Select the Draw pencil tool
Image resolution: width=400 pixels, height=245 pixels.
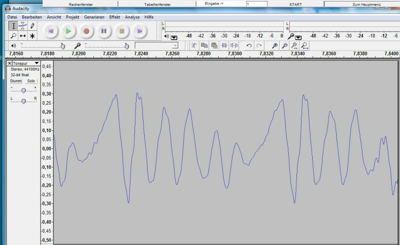[32, 26]
